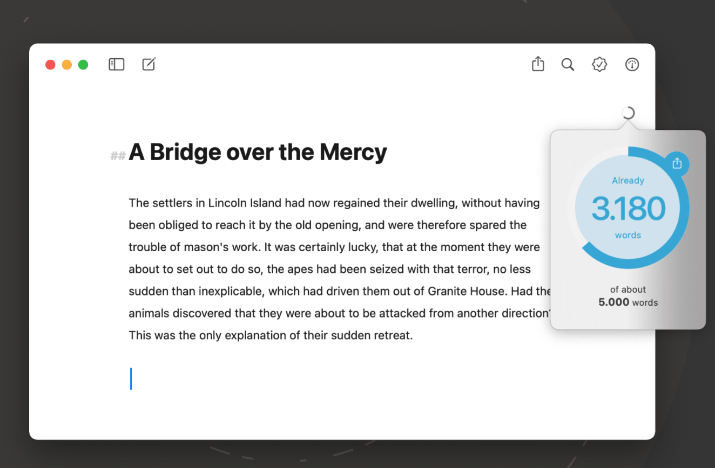Change the goal unit "words" beside 5.000

(645, 302)
